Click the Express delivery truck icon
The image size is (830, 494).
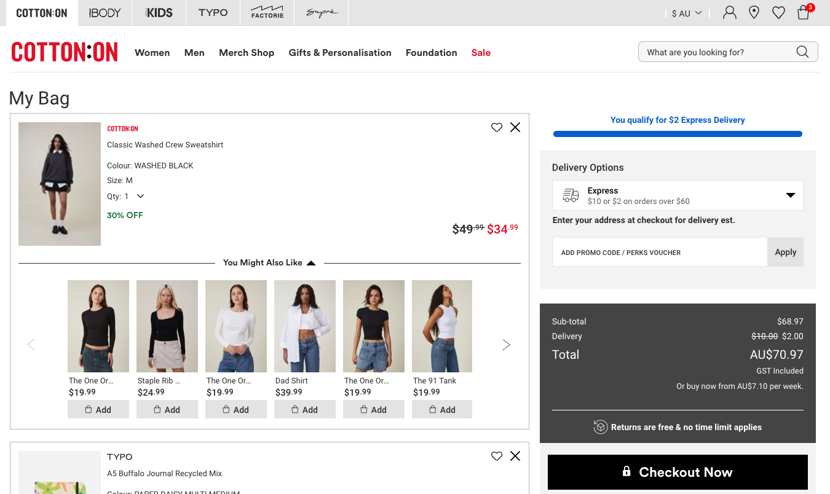(571, 195)
